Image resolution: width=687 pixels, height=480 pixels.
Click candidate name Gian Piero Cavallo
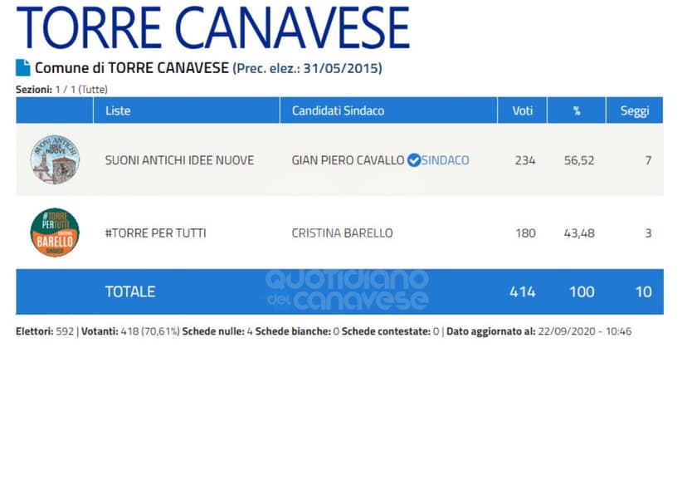348,160
